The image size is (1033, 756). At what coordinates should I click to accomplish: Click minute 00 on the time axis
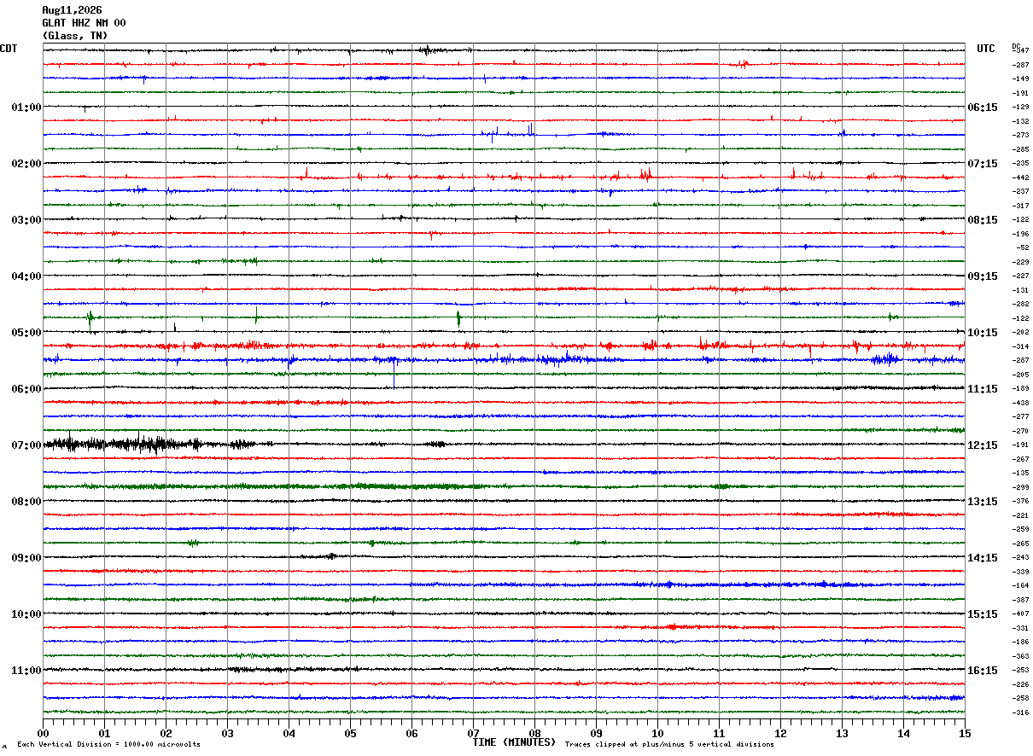pyautogui.click(x=43, y=732)
